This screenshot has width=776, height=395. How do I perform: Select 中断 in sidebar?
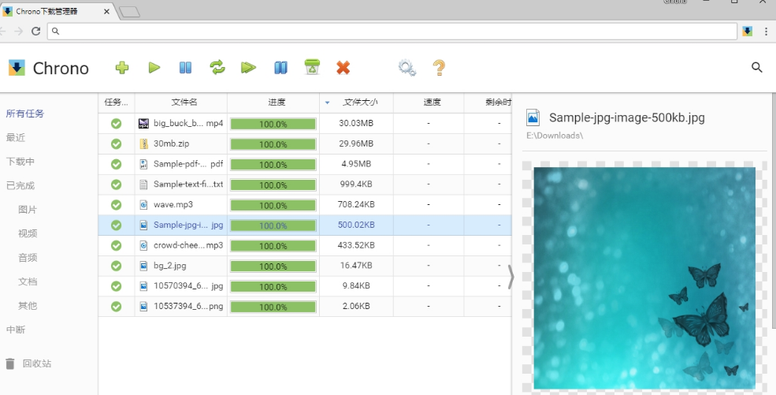[15, 330]
